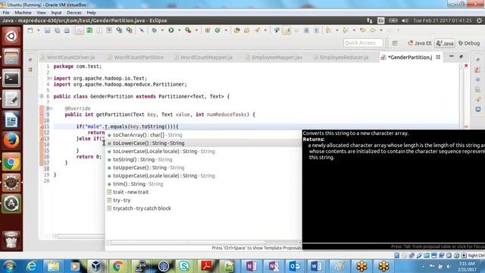Screen dimensions: 485x273
Task: Open Terminal from Ubuntu launcher
Action: pyautogui.click(x=11, y=78)
